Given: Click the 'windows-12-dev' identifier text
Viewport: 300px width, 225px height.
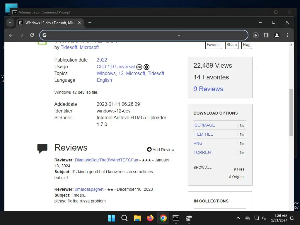Looking at the screenshot, I should tap(113, 111).
